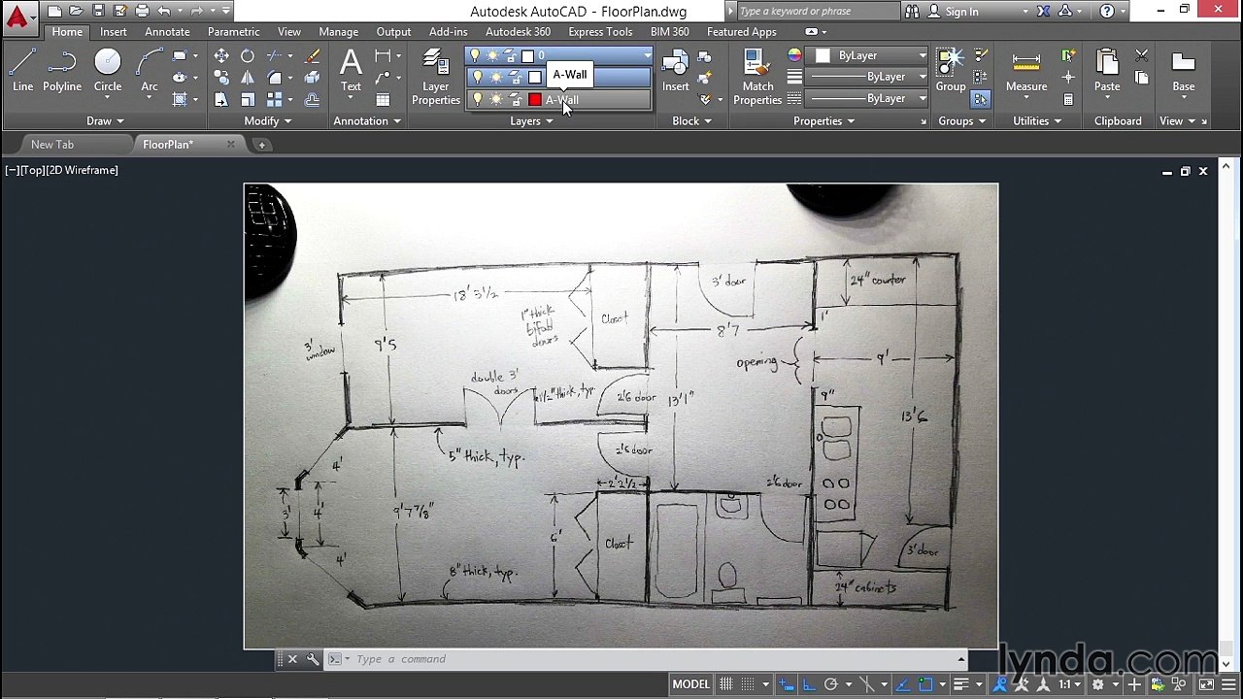This screenshot has height=699, width=1243.
Task: Activate the Move tool in Modify
Action: 221,56
